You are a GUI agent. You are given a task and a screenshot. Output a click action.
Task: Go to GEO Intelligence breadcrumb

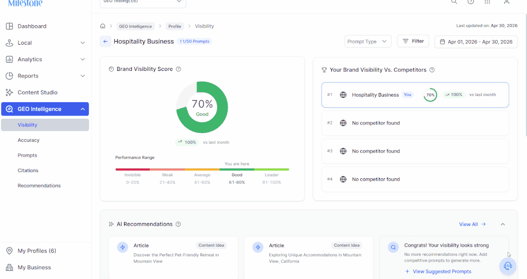click(x=135, y=26)
